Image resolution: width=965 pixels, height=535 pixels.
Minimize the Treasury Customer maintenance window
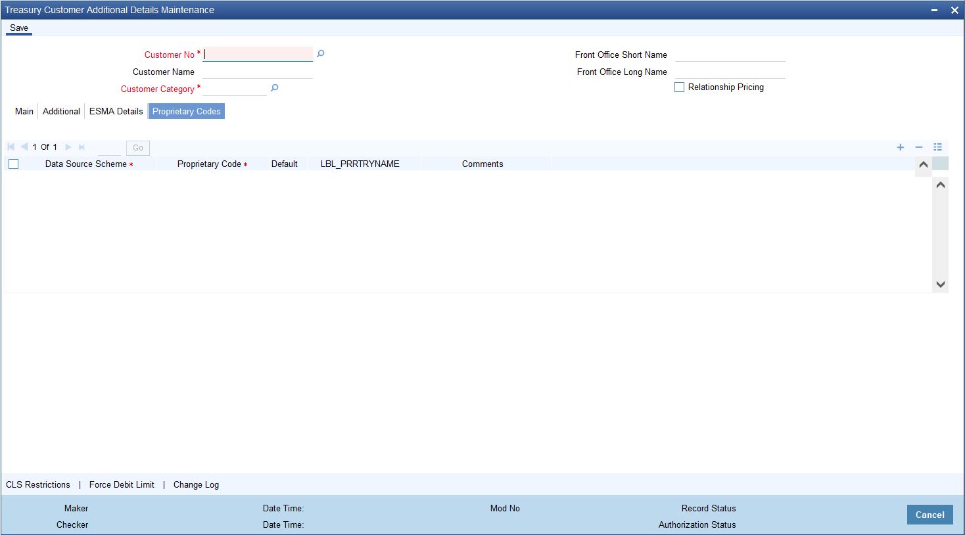[935, 10]
